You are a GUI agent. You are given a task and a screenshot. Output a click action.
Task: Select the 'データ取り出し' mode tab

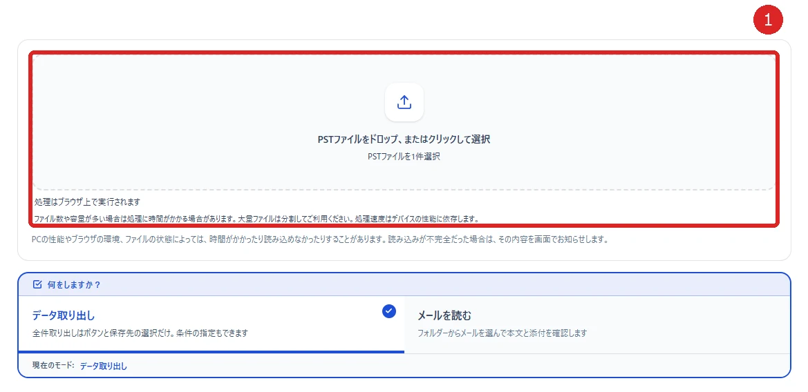212,324
